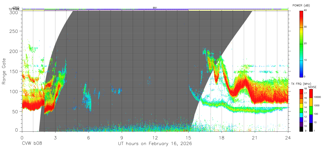Click the 'CVW b08' label
Image resolution: width=324 pixels, height=149 pixels.
[x=32, y=144]
